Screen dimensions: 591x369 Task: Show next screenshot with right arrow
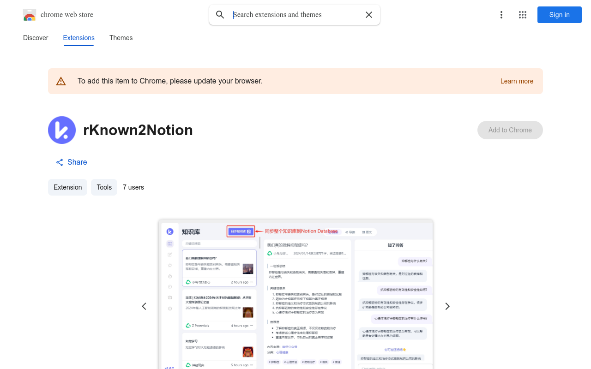tap(447, 306)
